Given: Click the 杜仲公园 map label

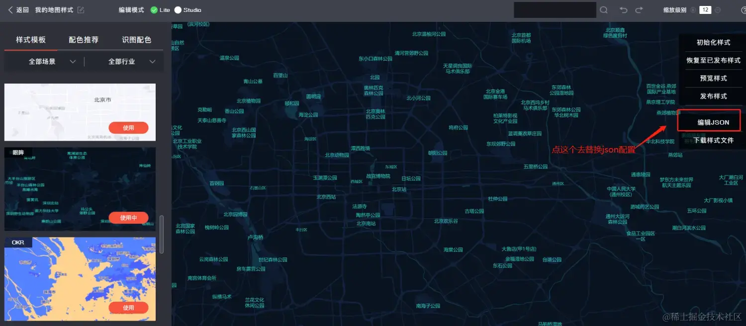Looking at the screenshot, I should point(497,199).
